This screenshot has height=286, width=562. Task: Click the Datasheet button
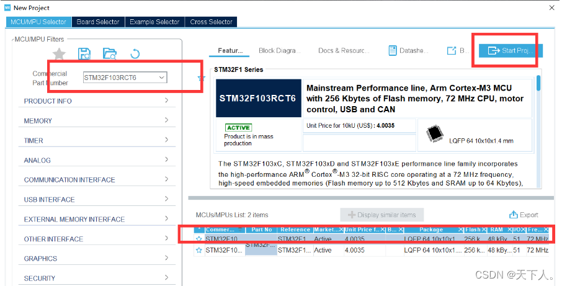pyautogui.click(x=409, y=50)
